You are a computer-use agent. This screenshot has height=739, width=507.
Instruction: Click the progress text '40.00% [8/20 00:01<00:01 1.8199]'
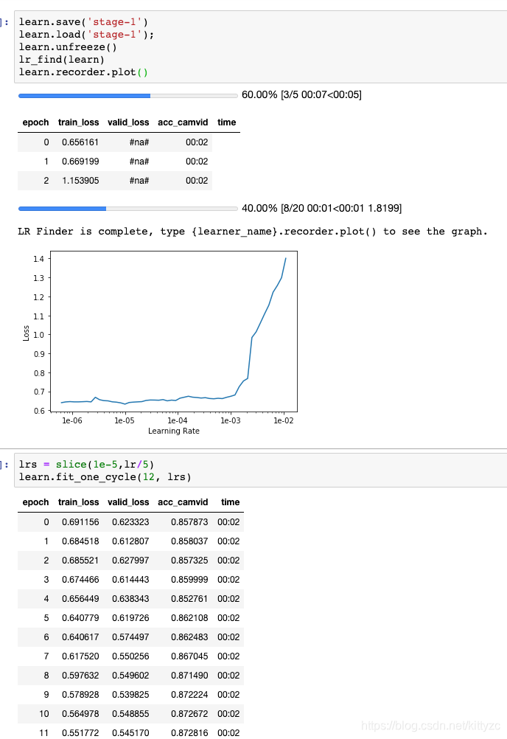321,208
